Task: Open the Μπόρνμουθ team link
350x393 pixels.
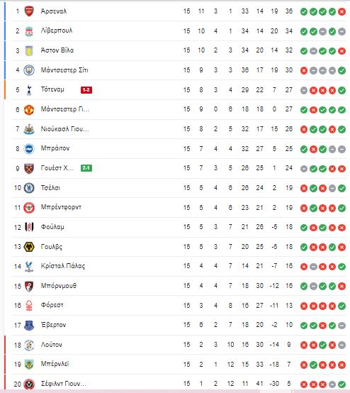Action: pyautogui.click(x=59, y=286)
